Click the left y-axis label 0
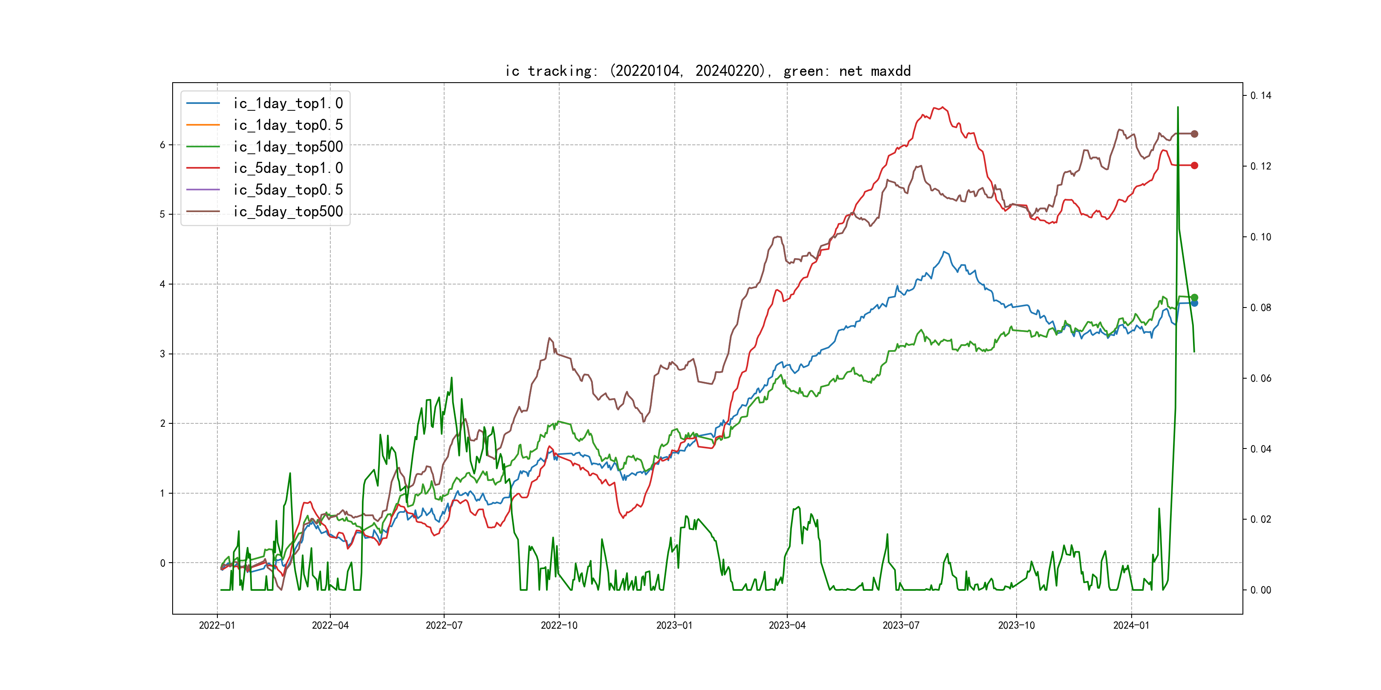 [x=162, y=563]
